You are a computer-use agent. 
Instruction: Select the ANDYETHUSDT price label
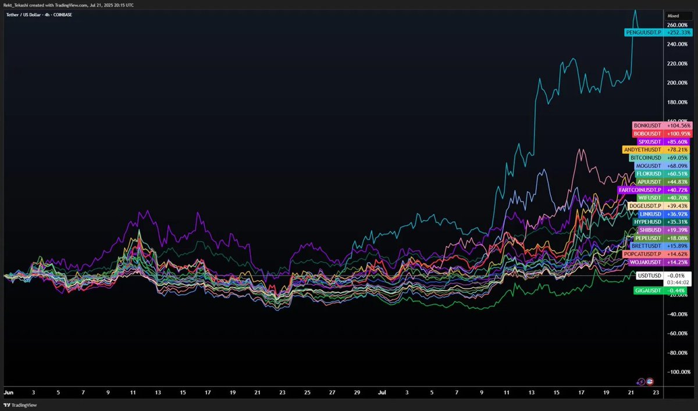point(643,150)
